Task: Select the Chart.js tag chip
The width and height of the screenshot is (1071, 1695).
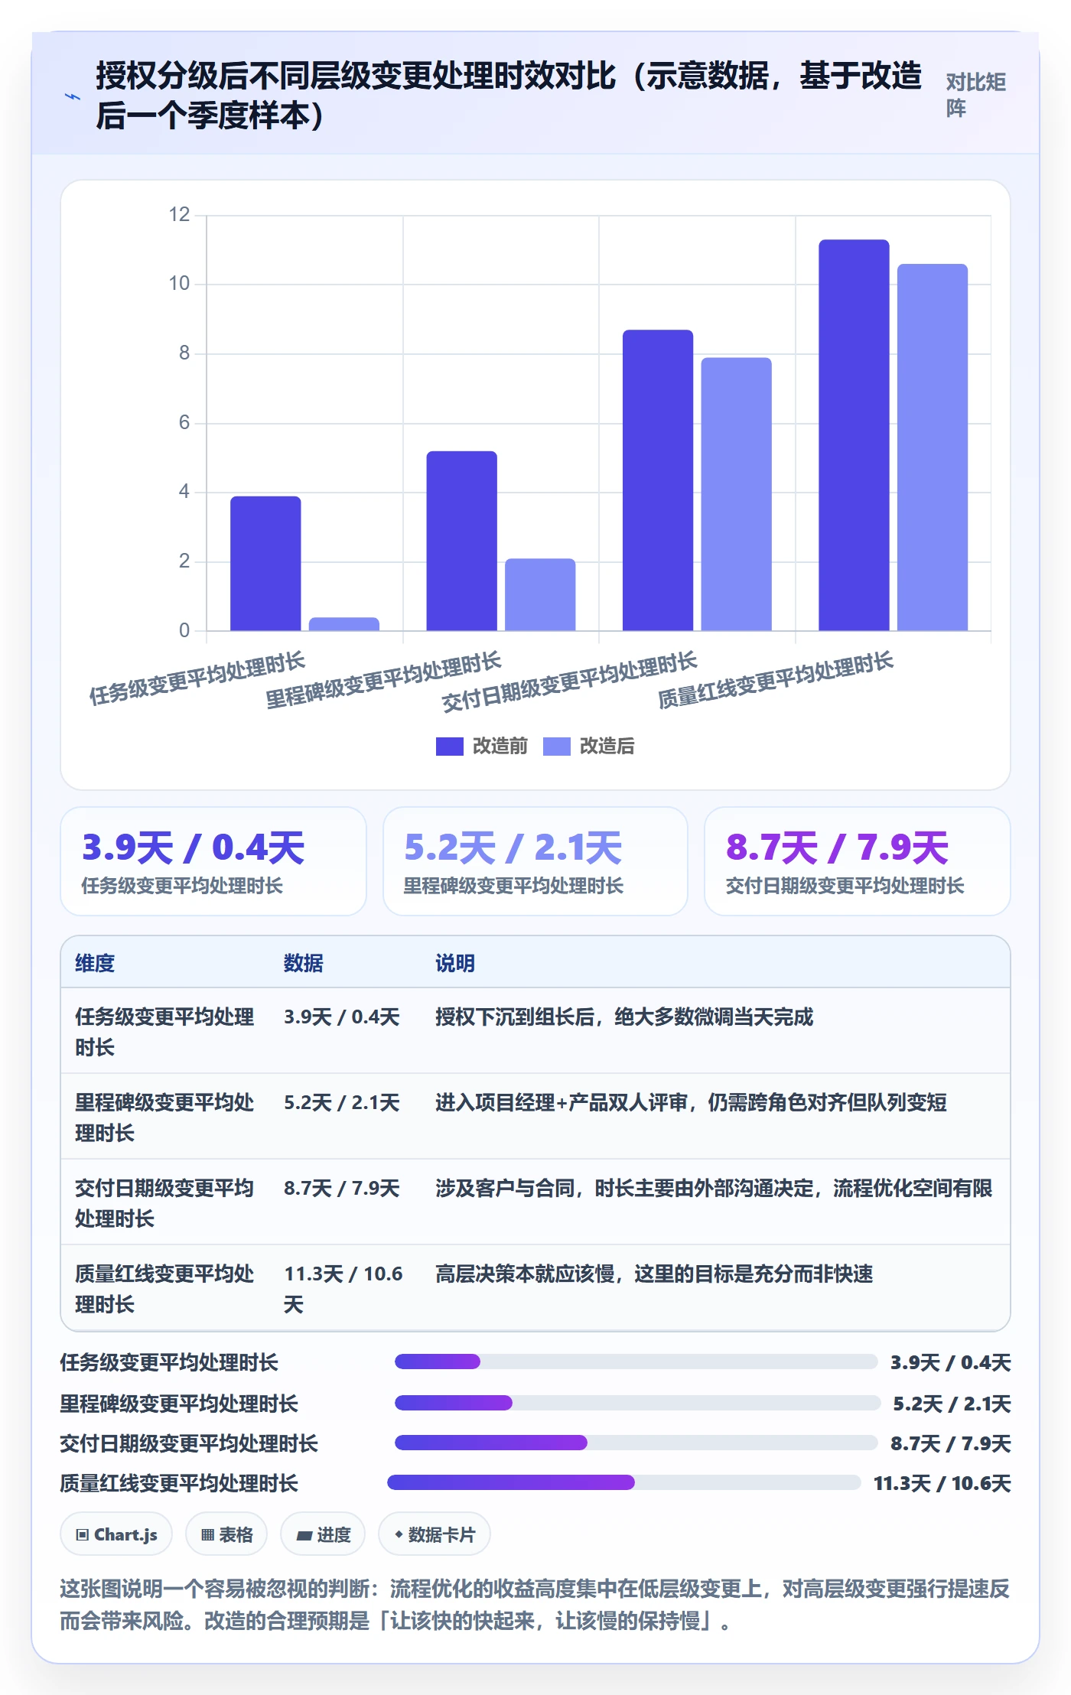Action: [x=116, y=1534]
